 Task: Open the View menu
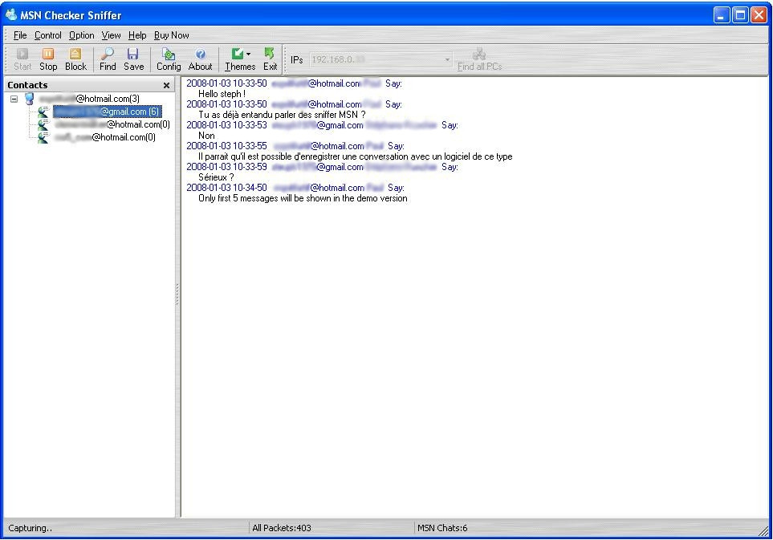(x=111, y=35)
